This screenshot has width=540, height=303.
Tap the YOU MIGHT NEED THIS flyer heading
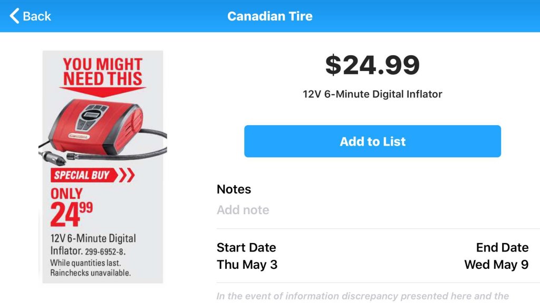(103, 72)
